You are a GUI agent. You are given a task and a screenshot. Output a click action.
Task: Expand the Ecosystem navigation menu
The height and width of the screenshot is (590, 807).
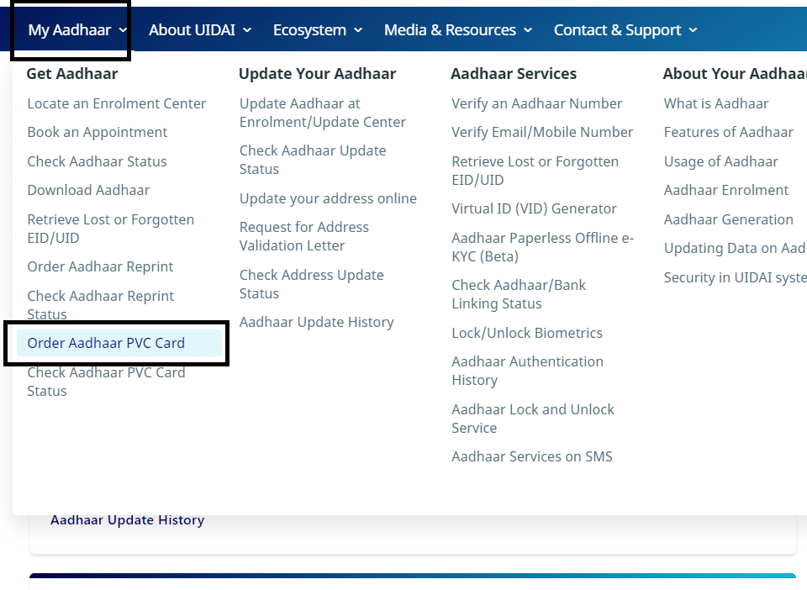[x=317, y=30]
